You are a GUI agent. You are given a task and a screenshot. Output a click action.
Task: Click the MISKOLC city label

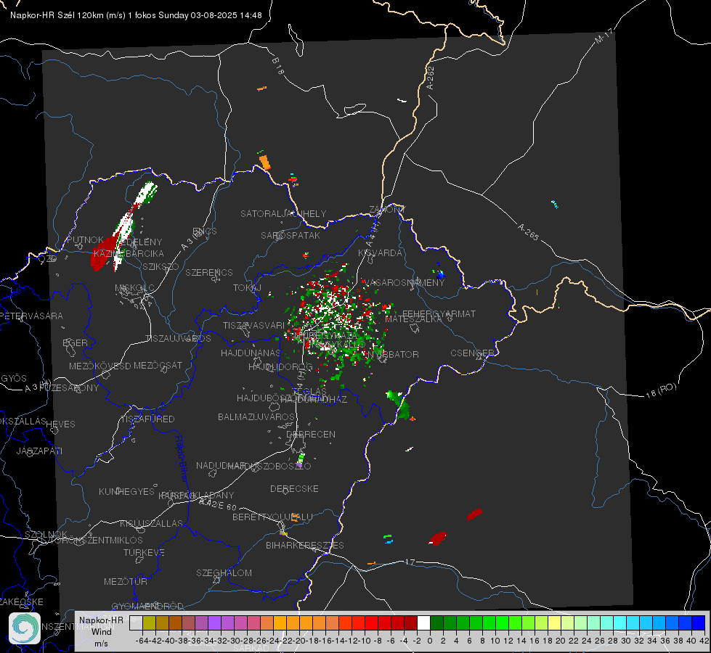coord(134,288)
